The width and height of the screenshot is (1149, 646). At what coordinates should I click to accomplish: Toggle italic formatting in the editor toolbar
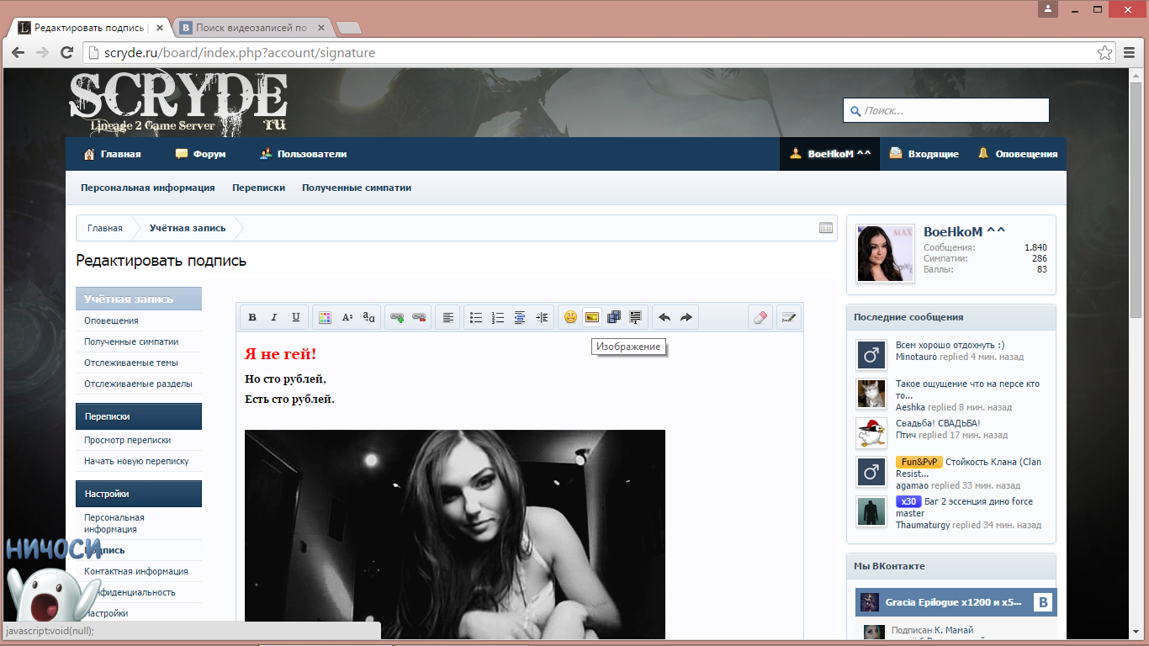coord(273,317)
